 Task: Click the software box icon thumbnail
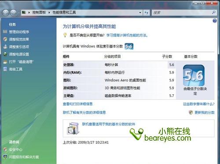(73, 128)
